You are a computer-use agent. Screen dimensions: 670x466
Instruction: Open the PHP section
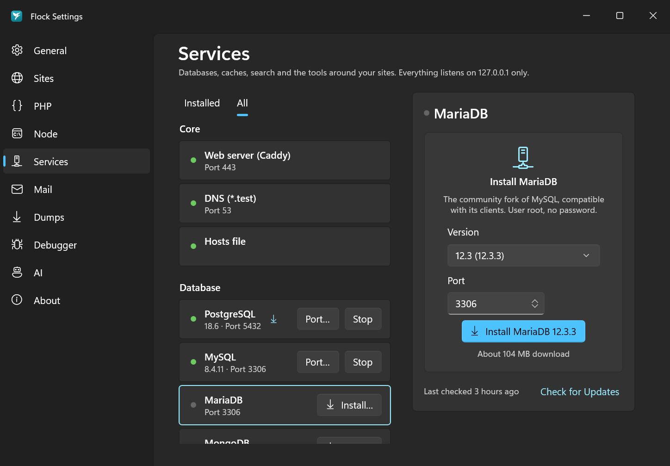(x=76, y=106)
